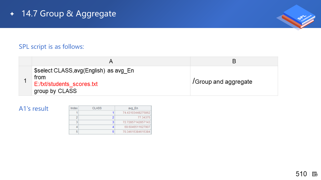Viewport: 321px width, 180px height.
Task: Click the 'SPL script is as follows:' heading
Action: 51,46
